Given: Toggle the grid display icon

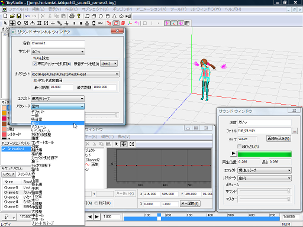Looking at the screenshot, I should coord(188,23).
